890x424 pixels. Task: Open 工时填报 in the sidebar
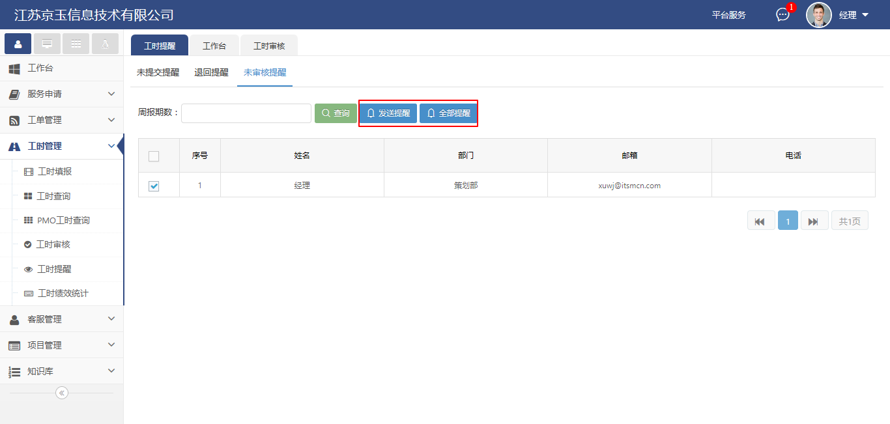click(x=54, y=172)
